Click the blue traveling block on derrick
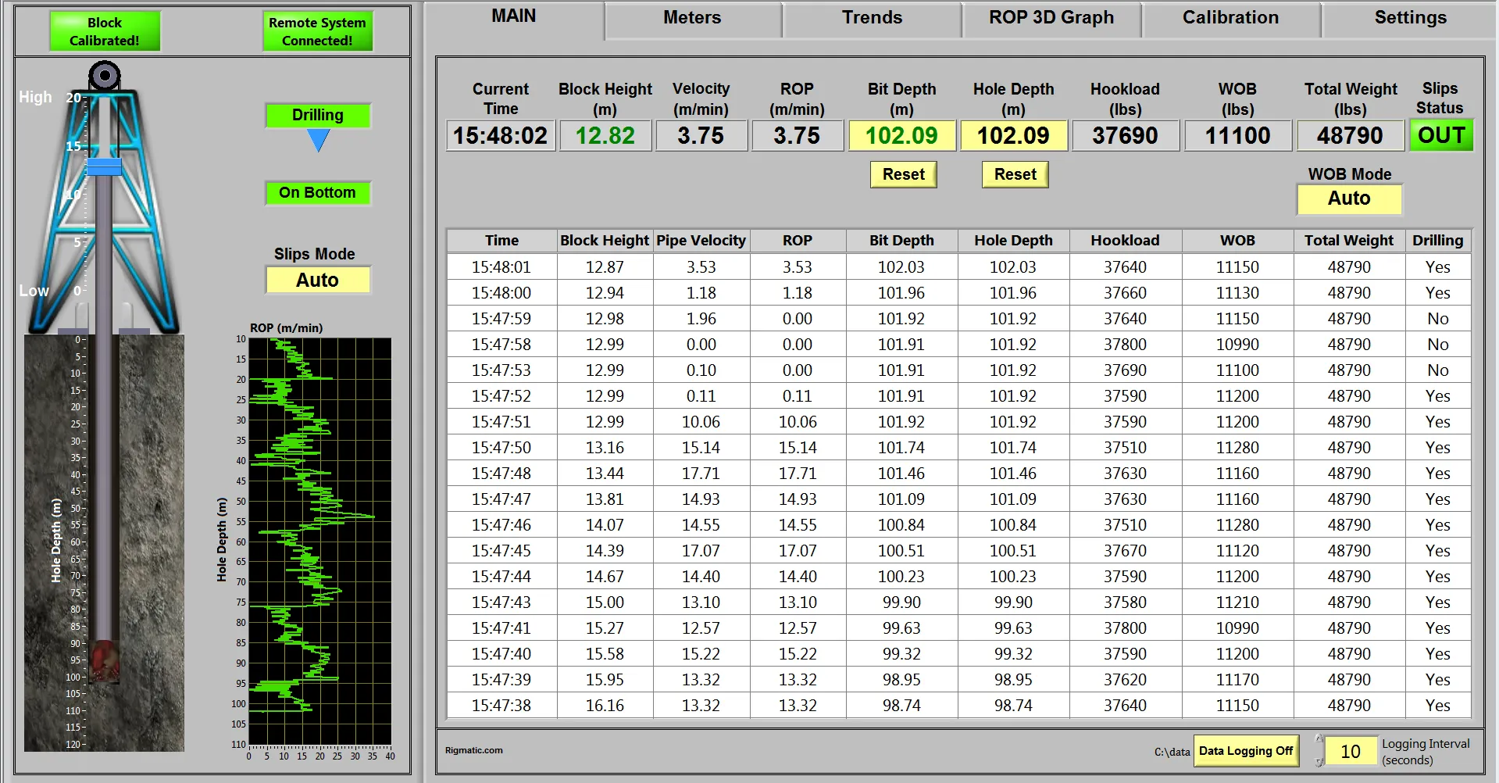This screenshot has width=1499, height=783. point(104,166)
